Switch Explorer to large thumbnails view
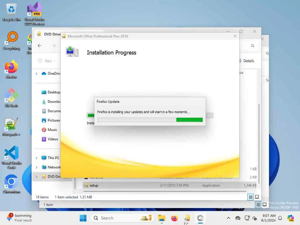This screenshot has height=225, width=300. click(x=257, y=197)
